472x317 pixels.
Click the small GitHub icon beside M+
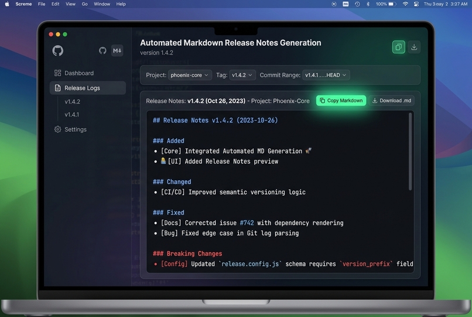pos(102,50)
